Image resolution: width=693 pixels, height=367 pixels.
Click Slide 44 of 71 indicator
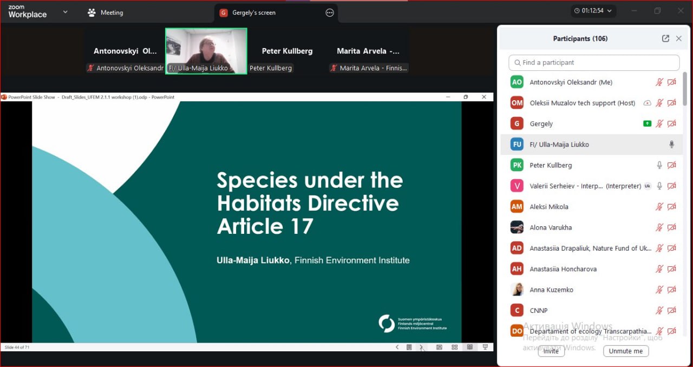[x=17, y=347]
